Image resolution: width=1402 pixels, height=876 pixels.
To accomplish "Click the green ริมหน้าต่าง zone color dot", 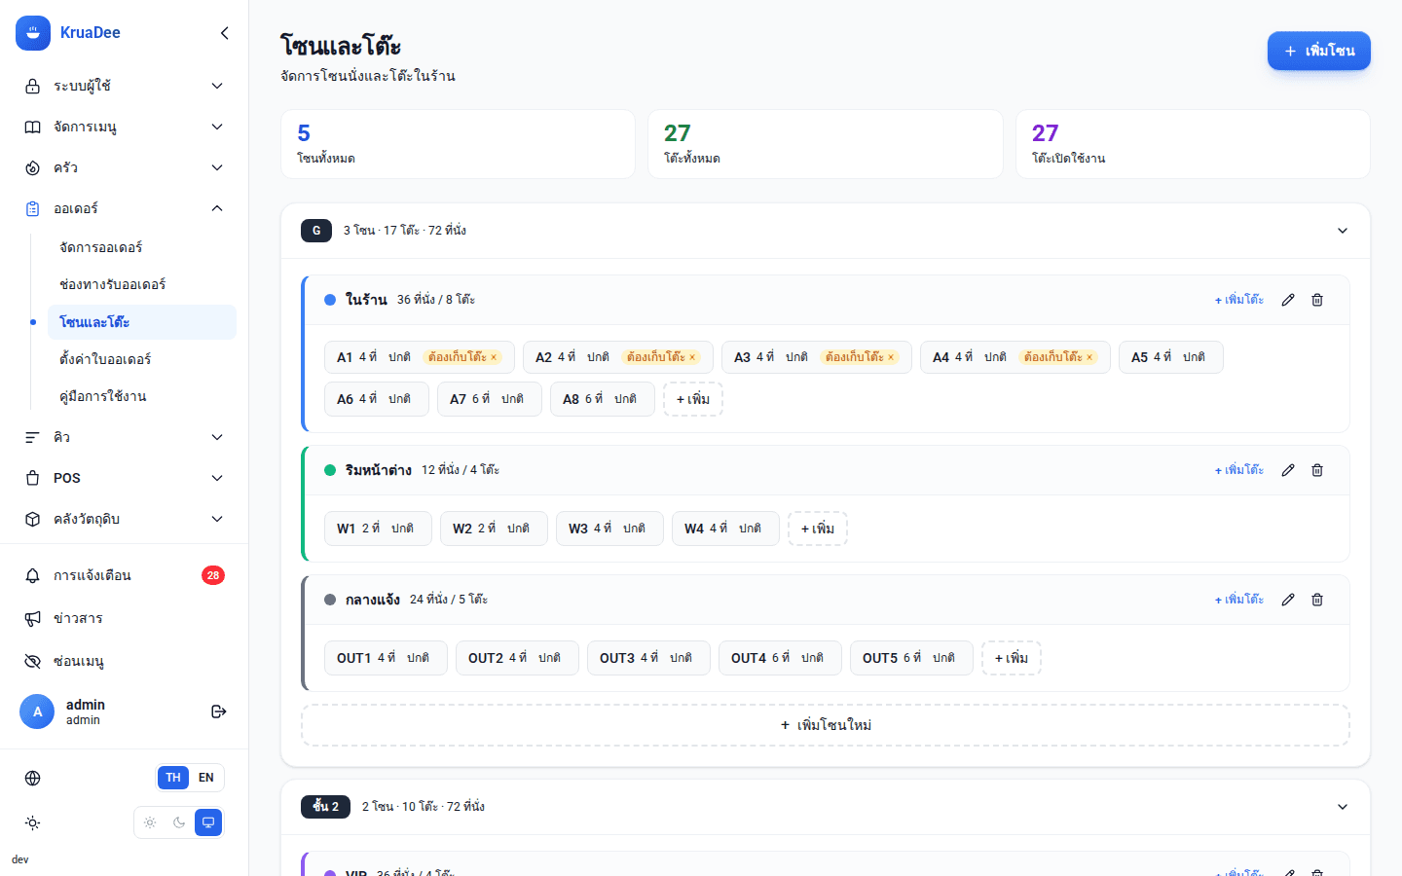I will [330, 470].
